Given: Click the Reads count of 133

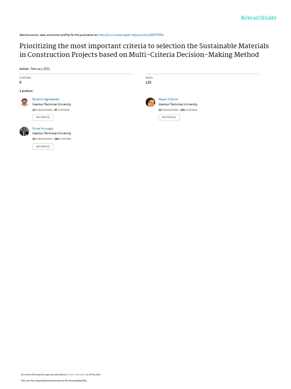Looking at the screenshot, I should point(148,82).
